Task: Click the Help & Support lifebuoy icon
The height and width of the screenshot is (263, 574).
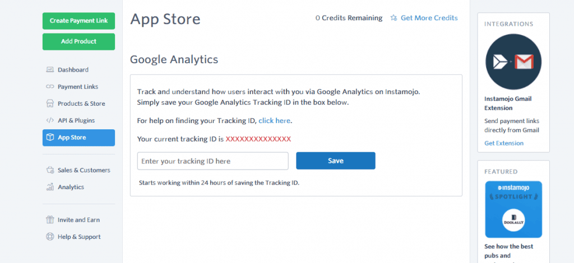Action: click(x=49, y=237)
